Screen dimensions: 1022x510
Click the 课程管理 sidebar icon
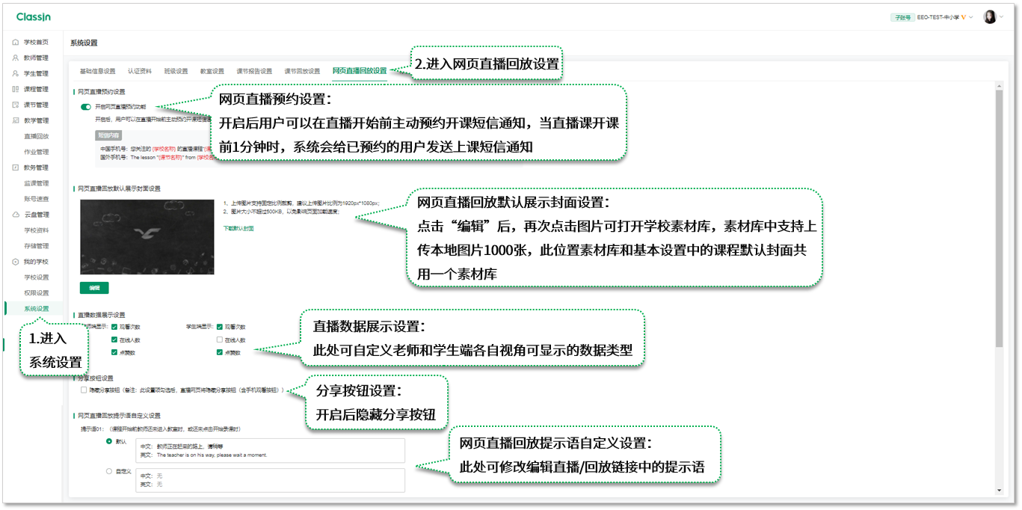(16, 89)
